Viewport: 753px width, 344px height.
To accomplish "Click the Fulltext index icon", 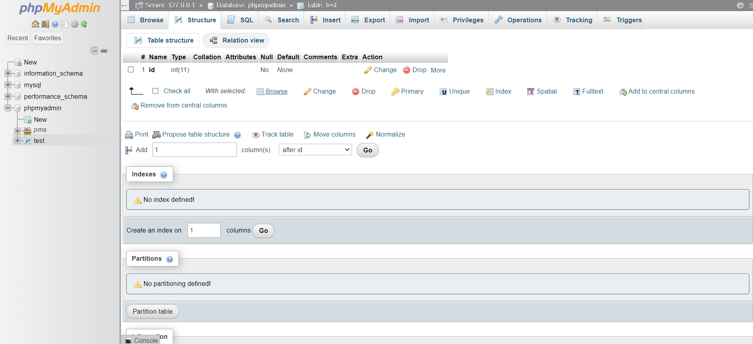I will (577, 92).
